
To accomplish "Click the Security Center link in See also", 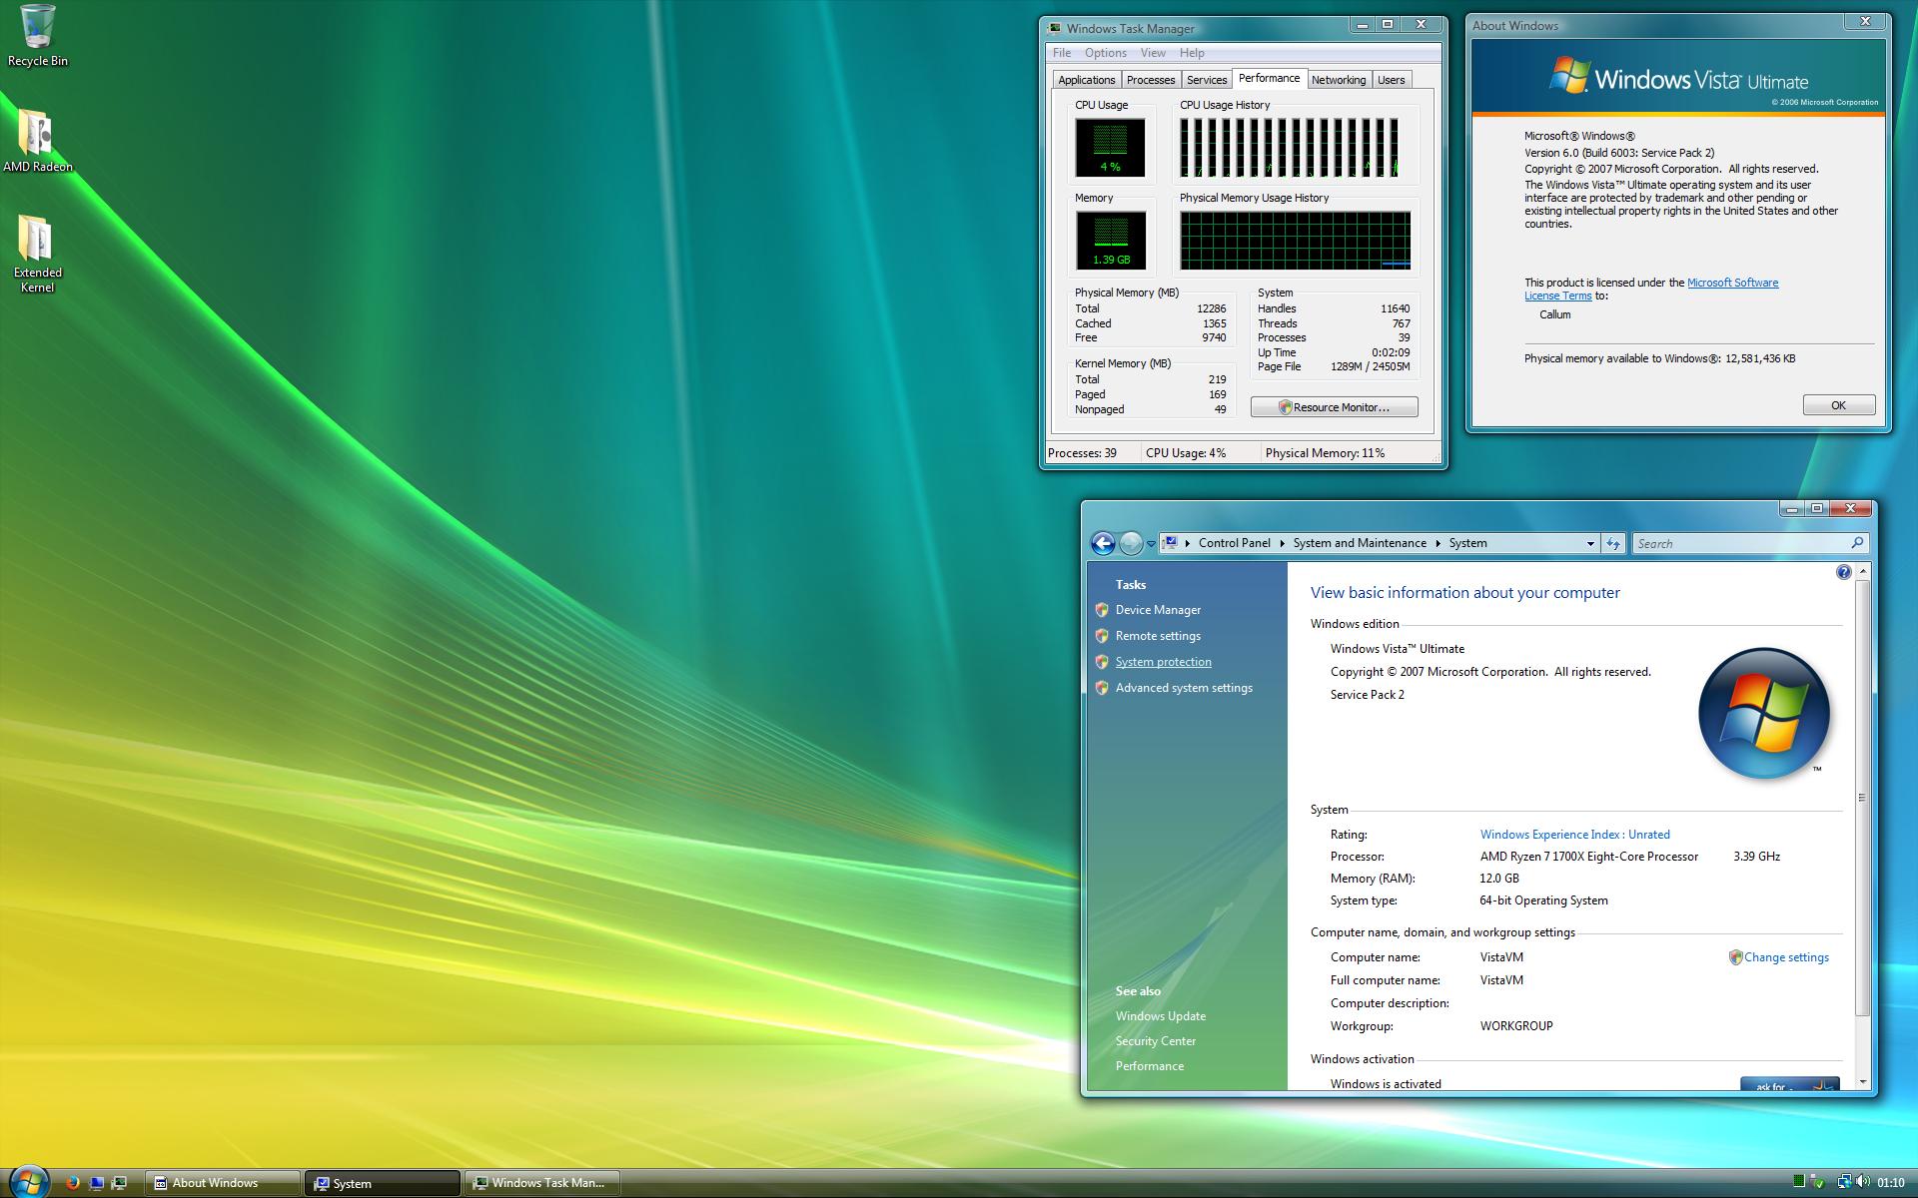I will [x=1155, y=1040].
